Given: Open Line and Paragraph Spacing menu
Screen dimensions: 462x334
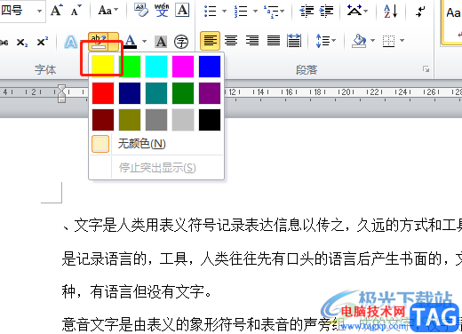Looking at the screenshot, I should (x=326, y=41).
